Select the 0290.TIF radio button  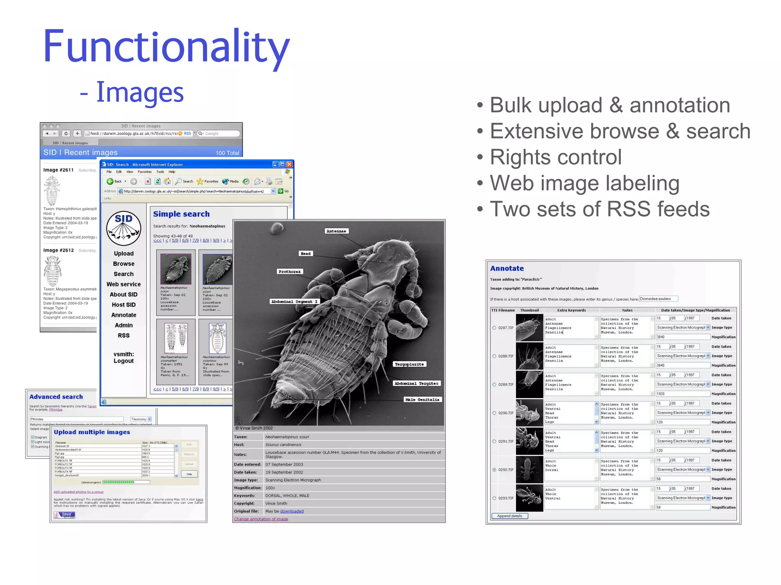[x=494, y=413]
